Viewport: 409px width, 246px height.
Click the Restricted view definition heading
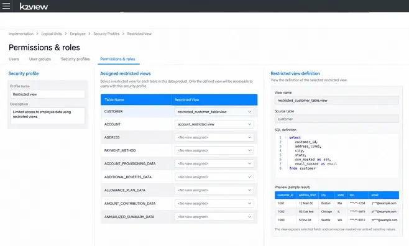tap(295, 73)
